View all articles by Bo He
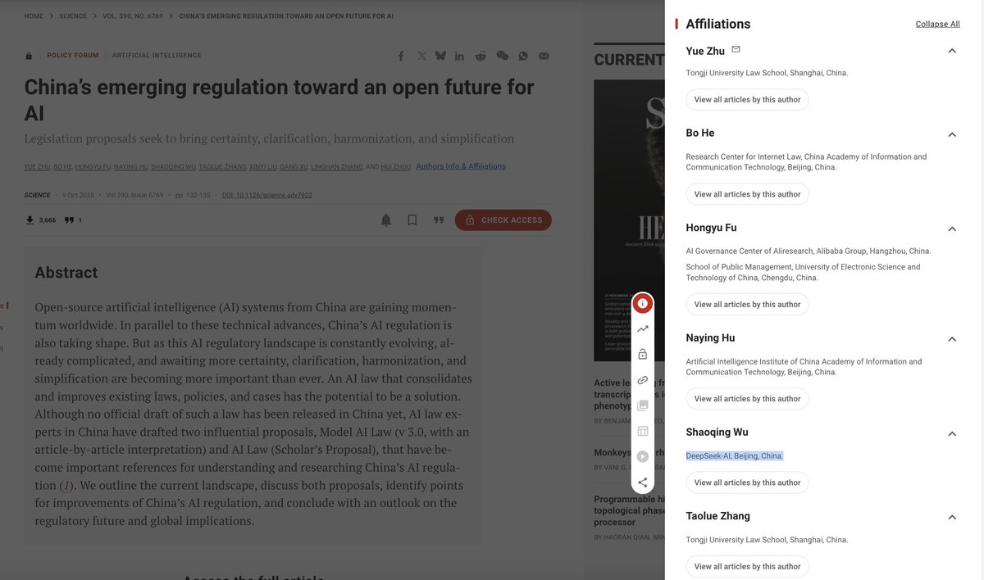This screenshot has width=984, height=580. tap(747, 194)
